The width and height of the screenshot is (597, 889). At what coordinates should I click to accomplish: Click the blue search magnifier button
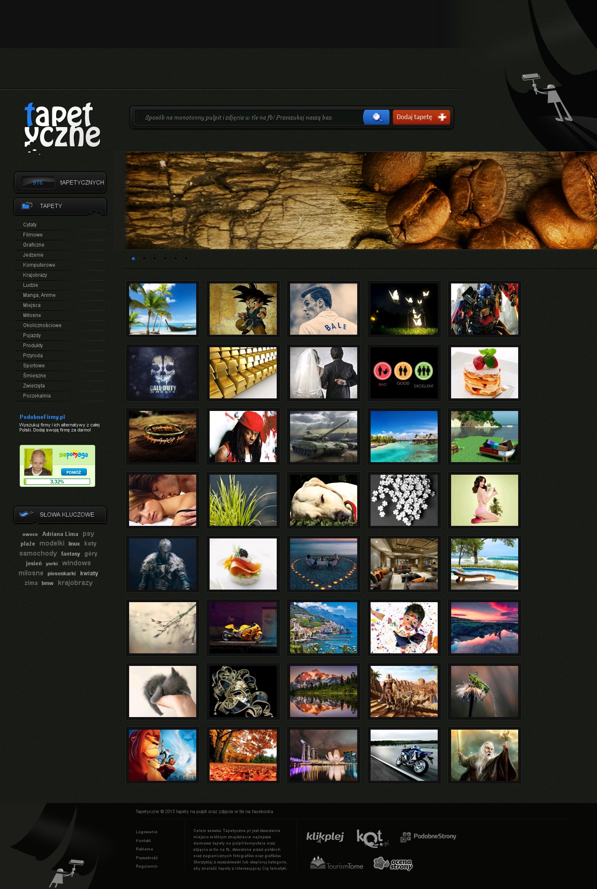tap(376, 117)
